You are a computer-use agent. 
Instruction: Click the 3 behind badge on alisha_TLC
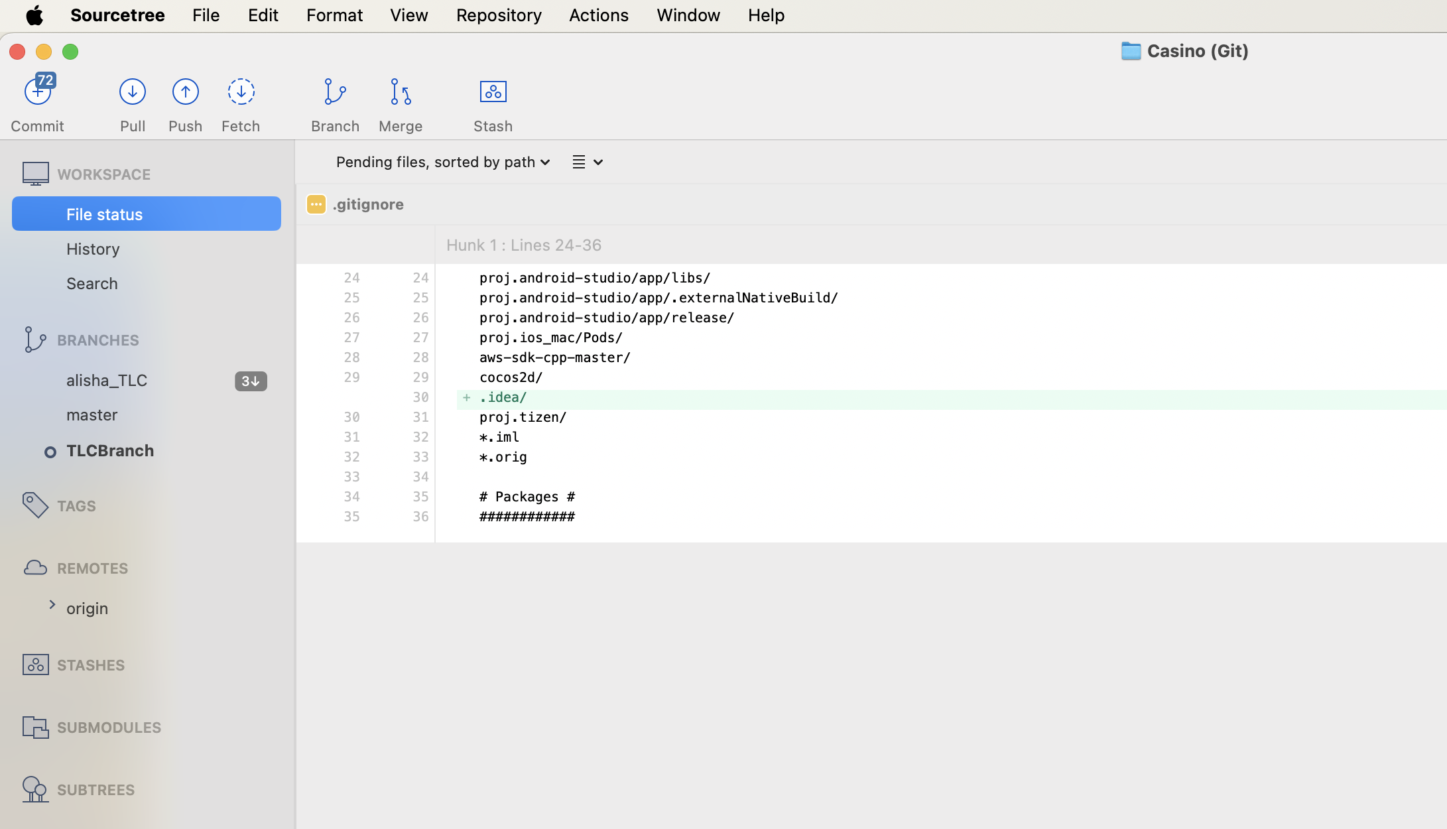pyautogui.click(x=251, y=381)
